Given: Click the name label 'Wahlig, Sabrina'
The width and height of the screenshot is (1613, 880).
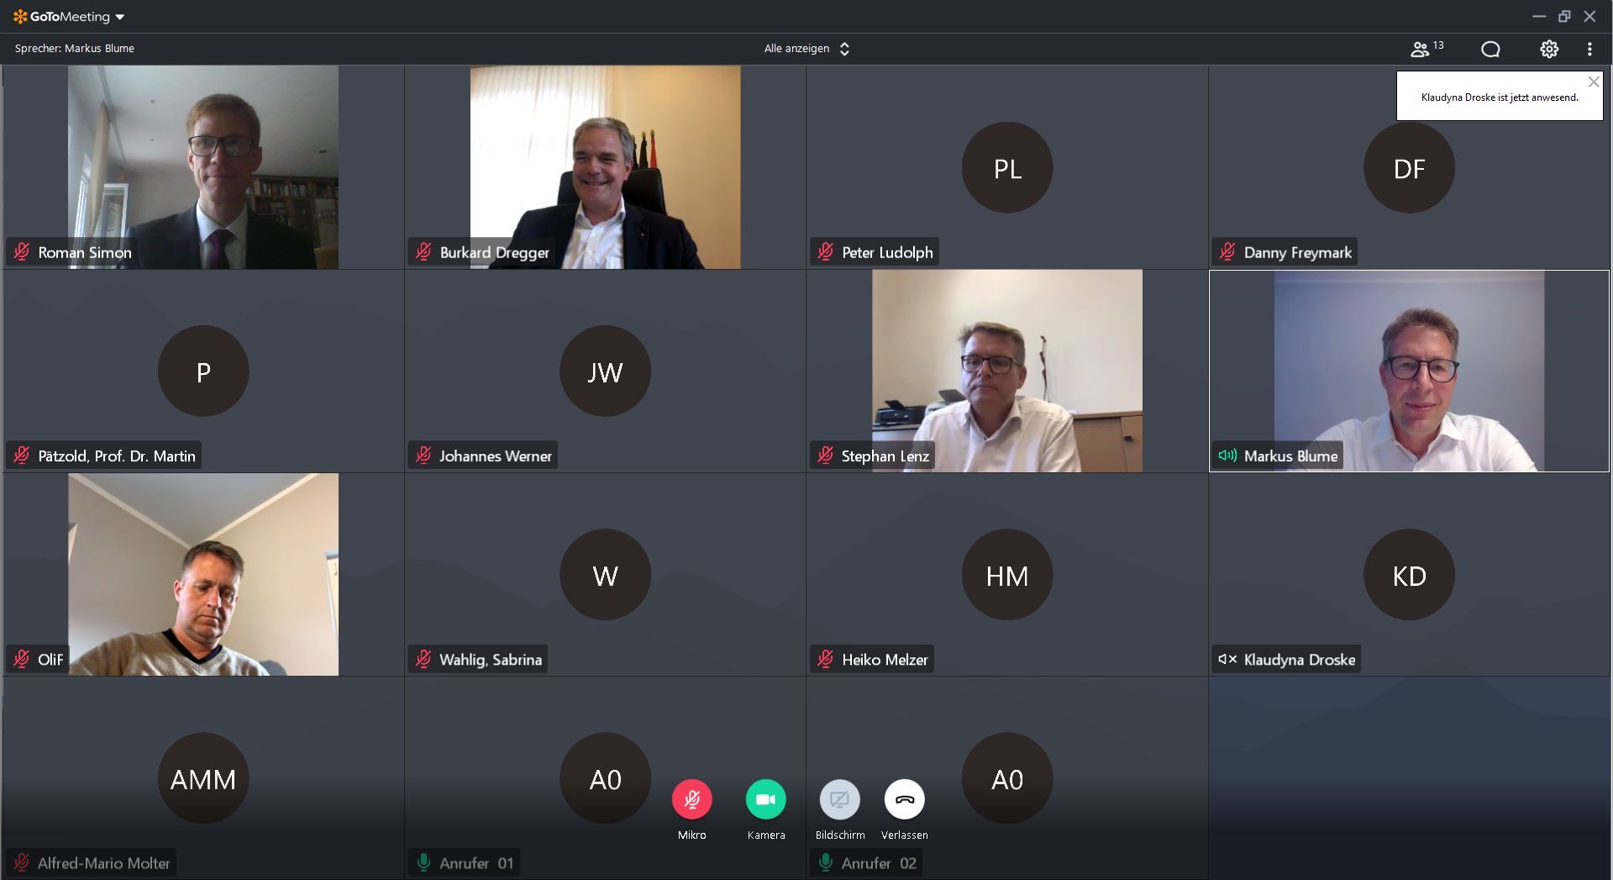Looking at the screenshot, I should (491, 659).
